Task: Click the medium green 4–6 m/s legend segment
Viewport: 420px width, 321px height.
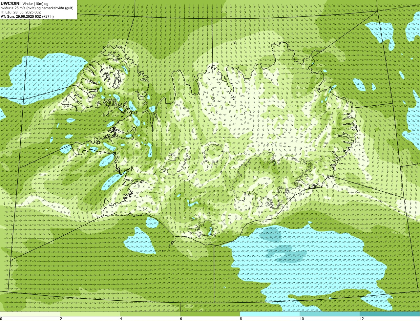Action: point(150,314)
